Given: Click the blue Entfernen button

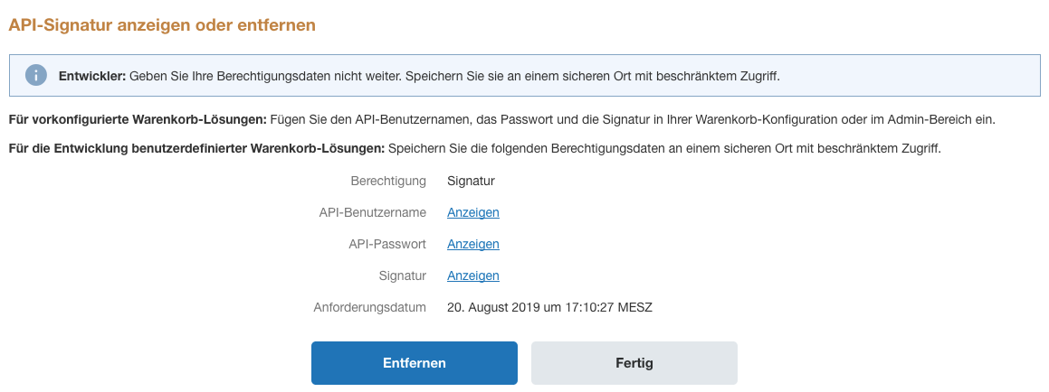Looking at the screenshot, I should tap(415, 363).
